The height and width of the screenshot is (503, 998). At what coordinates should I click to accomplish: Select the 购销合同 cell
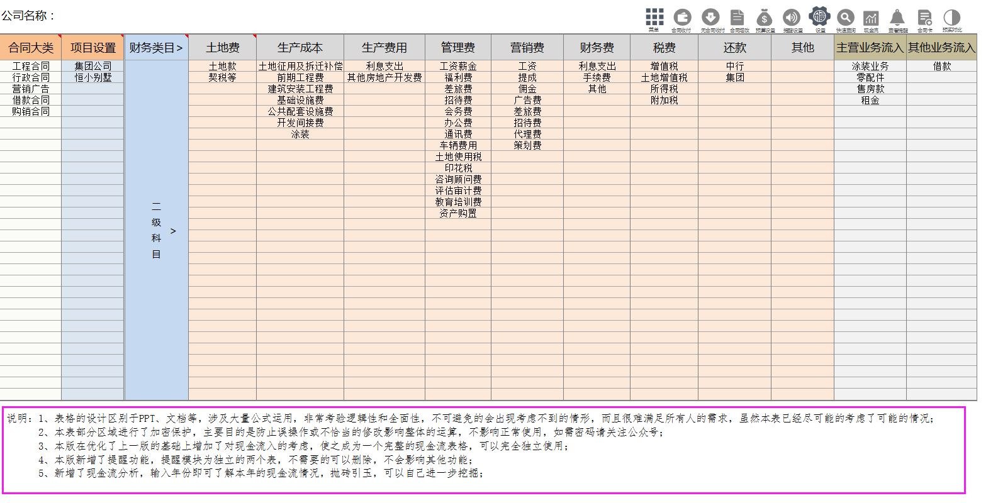point(31,111)
